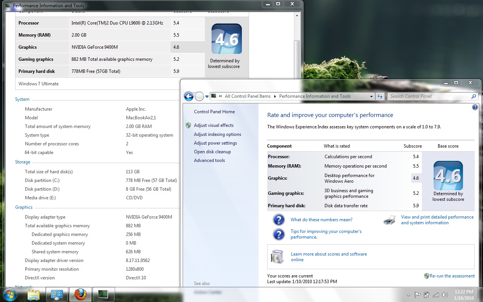Click the taskbar clock showing 12:22 PM

(x=464, y=294)
